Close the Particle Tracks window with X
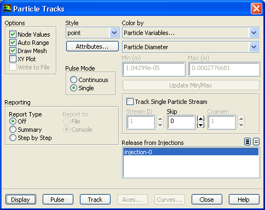 click(x=256, y=9)
